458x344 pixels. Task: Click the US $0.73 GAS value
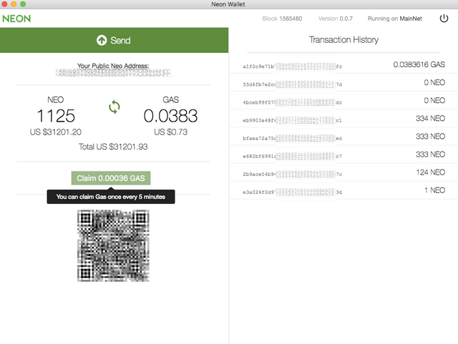click(x=171, y=132)
